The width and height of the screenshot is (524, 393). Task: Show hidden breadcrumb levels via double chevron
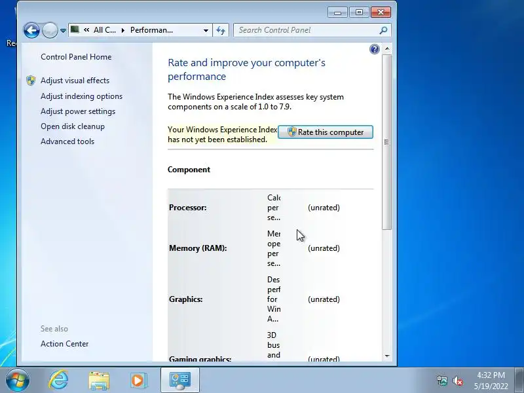tap(86, 29)
